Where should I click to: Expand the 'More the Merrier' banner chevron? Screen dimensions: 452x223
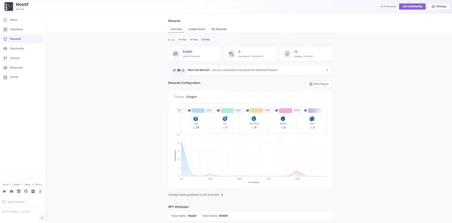(x=327, y=70)
